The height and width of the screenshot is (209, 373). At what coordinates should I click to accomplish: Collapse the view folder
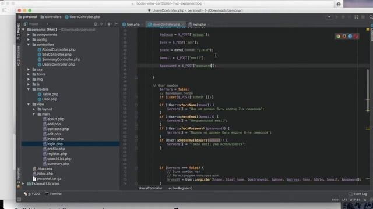pyautogui.click(x=29, y=105)
